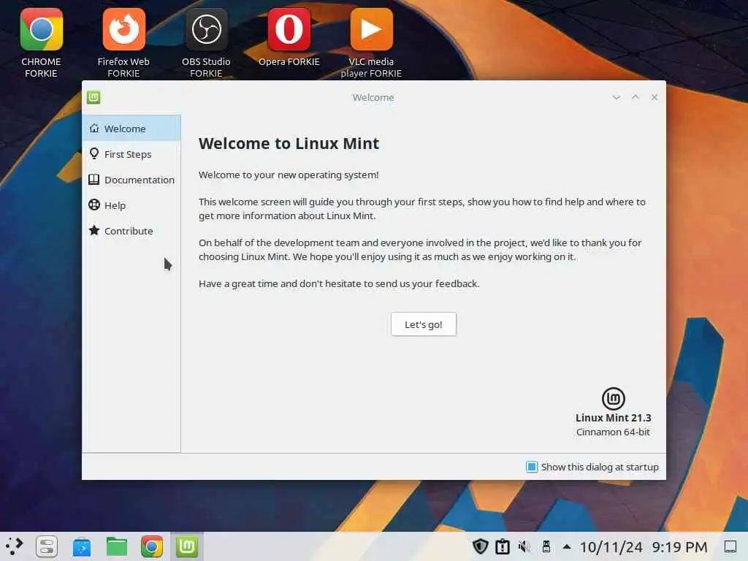The height and width of the screenshot is (561, 748).
Task: Click the settings toggles icon in the panel
Action: (x=47, y=546)
